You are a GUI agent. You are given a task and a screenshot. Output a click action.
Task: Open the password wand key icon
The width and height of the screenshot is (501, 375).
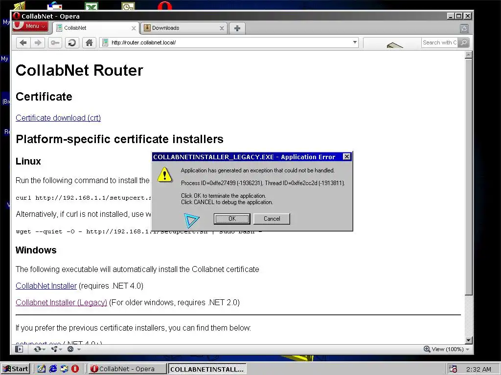tap(55, 43)
